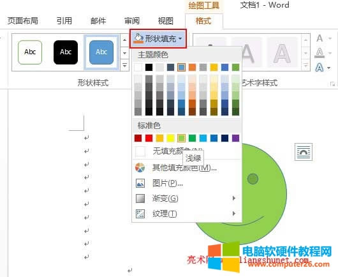The height and width of the screenshot is (277, 338).
Task: Choose 图片(P)... fill option
Action: coord(187,183)
